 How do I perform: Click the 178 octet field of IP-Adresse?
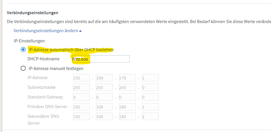tap(127, 78)
